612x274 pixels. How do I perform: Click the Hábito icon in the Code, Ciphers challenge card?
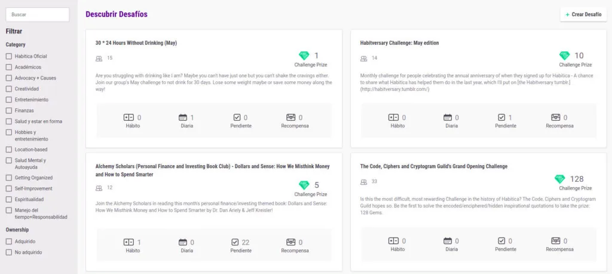tap(393, 241)
